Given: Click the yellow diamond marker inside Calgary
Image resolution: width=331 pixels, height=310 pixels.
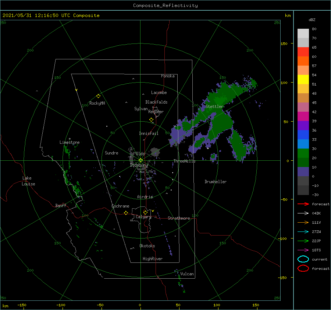Looking at the screenshot, I should 145,212.
